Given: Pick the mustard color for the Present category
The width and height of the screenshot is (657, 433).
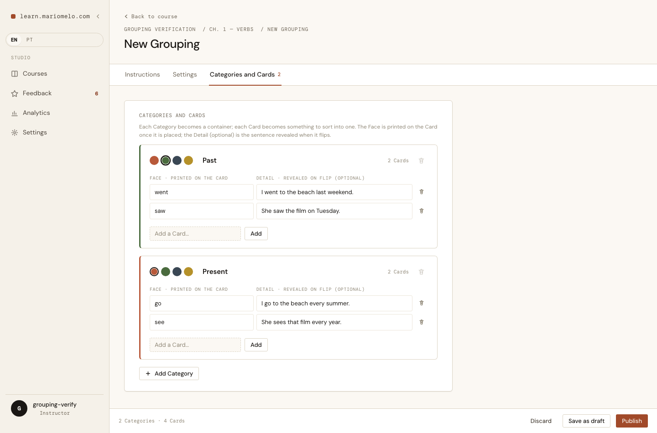Looking at the screenshot, I should (x=188, y=272).
